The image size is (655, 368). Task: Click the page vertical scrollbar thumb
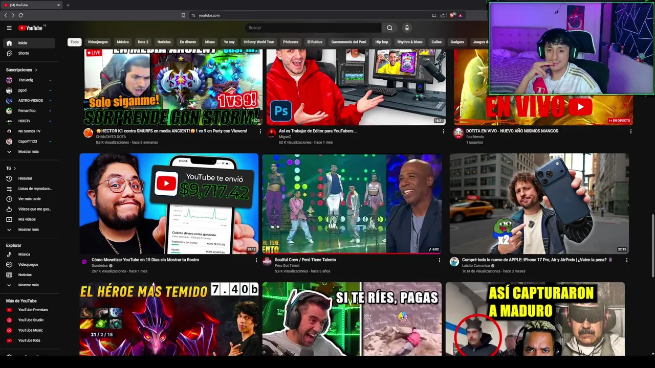click(x=652, y=245)
